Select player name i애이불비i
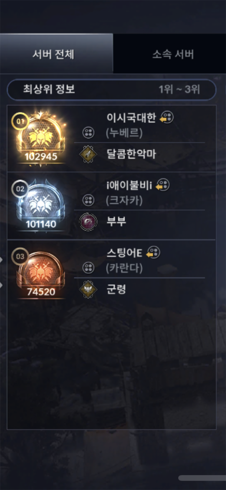Viewport: 226px width, 490px height. [x=129, y=185]
